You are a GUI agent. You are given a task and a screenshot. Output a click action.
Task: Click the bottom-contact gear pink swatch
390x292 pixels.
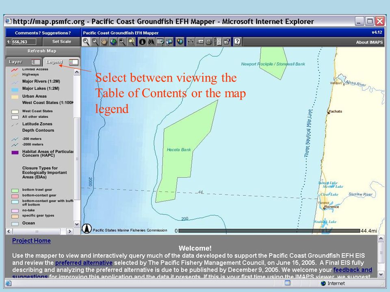pos(15,196)
